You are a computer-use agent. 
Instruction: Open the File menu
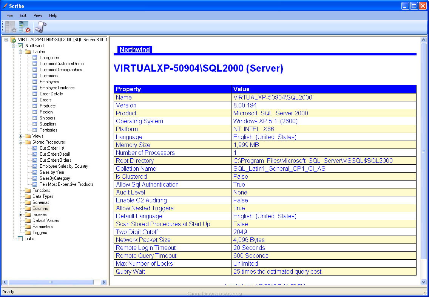pos(9,15)
